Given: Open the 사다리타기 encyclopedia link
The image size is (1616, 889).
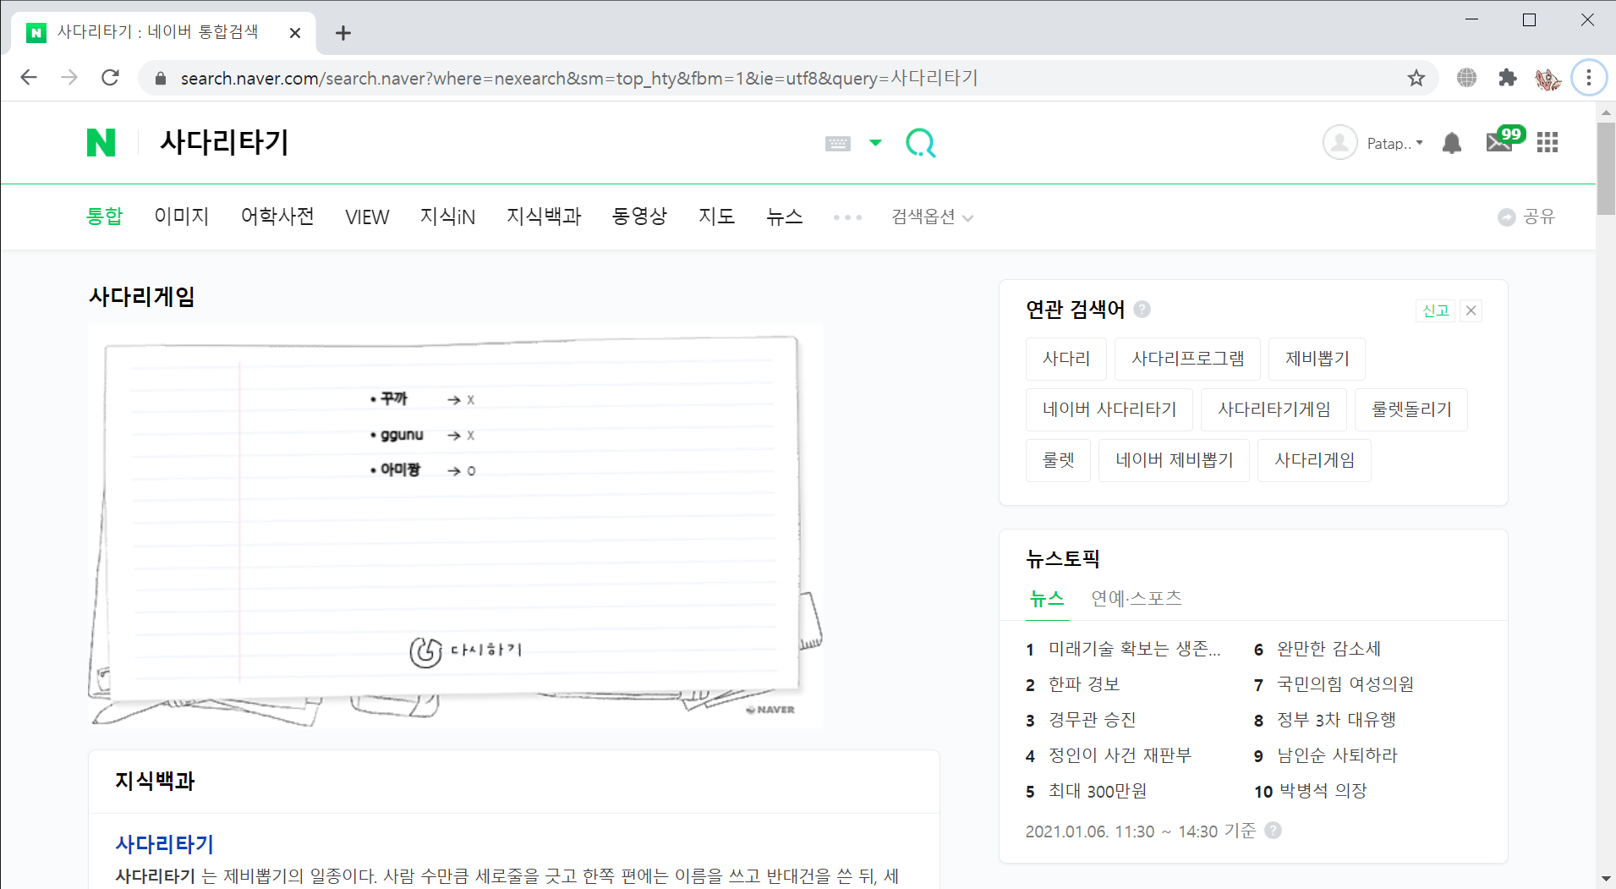Looking at the screenshot, I should coord(165,844).
